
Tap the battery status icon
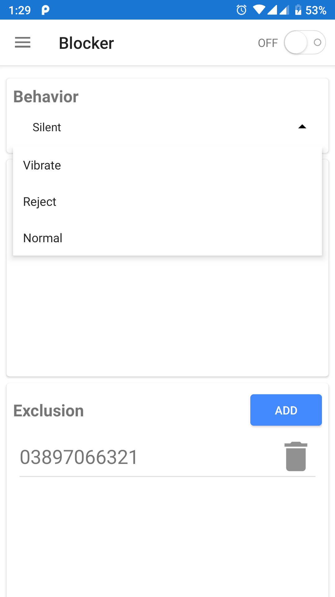298,10
